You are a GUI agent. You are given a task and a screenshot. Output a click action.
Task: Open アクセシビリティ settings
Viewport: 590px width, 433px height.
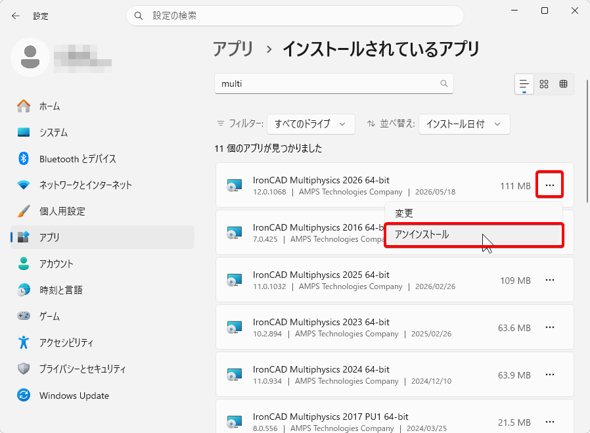pyautogui.click(x=102, y=342)
